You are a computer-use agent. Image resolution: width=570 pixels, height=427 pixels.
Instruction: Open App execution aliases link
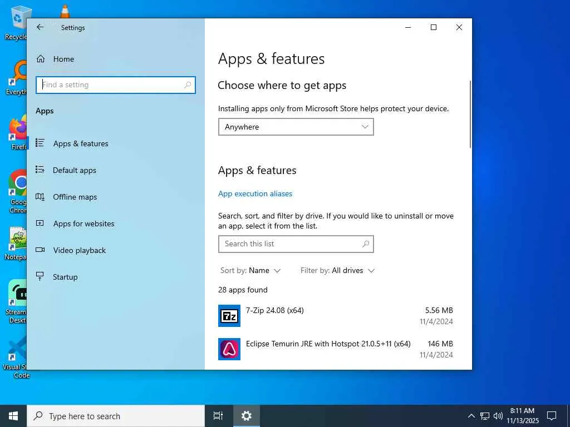point(255,193)
